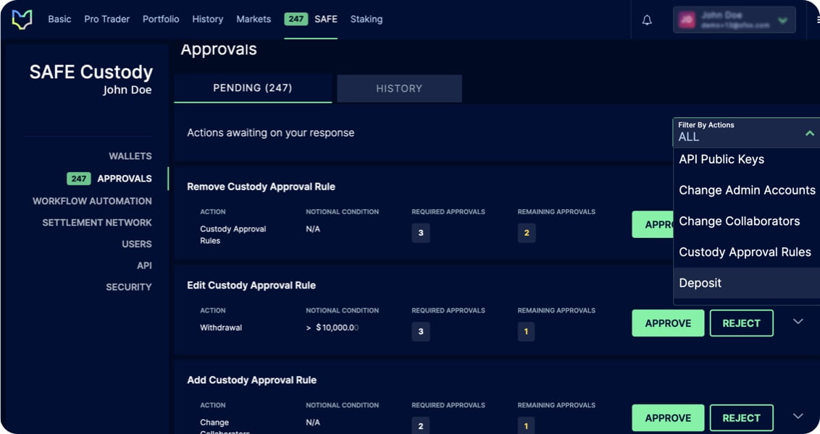Open Pro Trader in top navigation
820x434 pixels.
pyautogui.click(x=106, y=20)
